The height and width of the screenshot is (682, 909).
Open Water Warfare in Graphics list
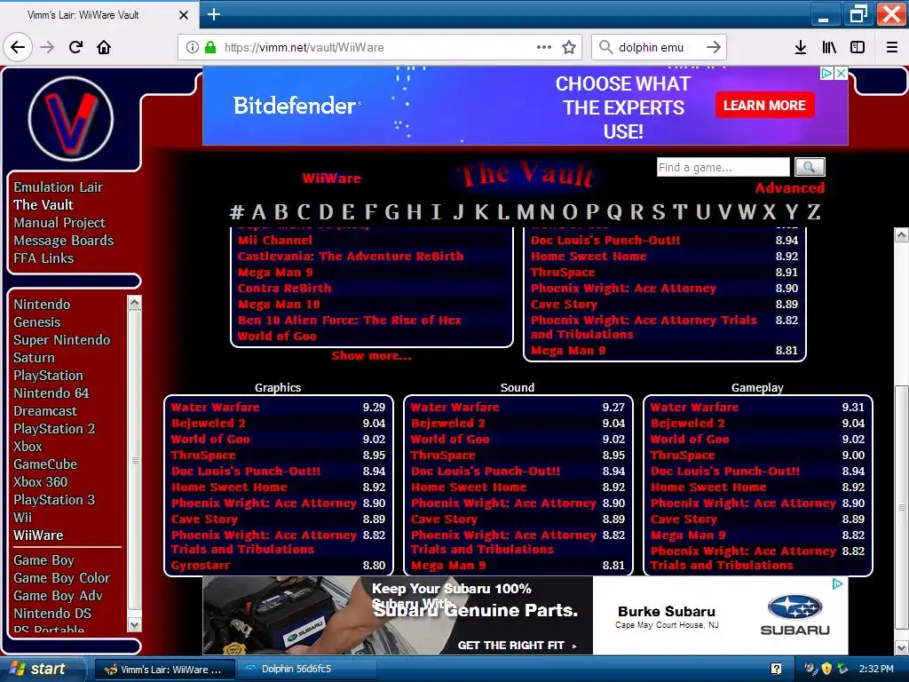[x=215, y=407]
